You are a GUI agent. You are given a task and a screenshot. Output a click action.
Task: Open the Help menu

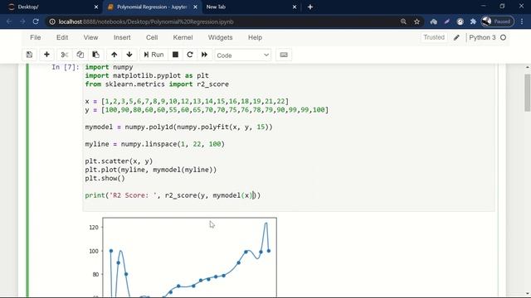pos(255,37)
